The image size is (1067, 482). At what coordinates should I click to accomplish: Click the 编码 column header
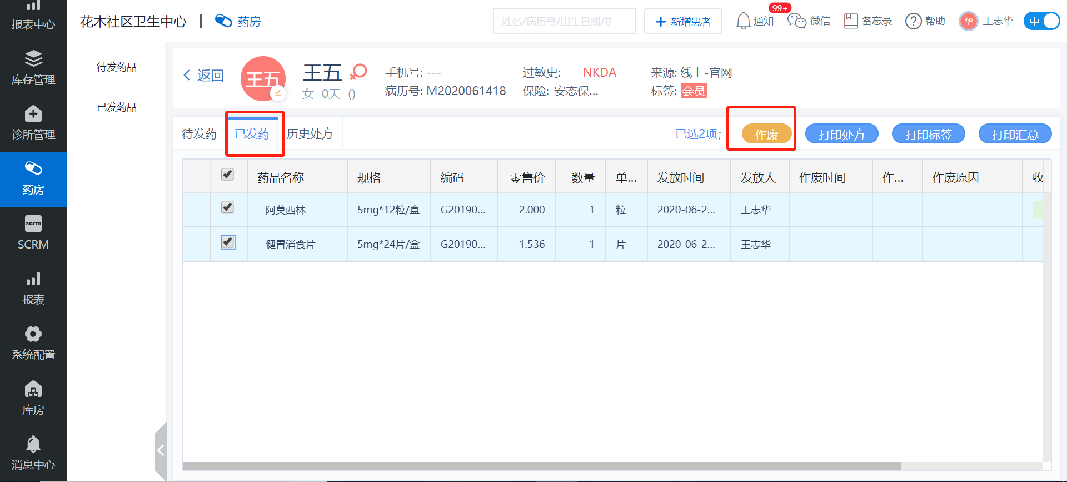[464, 177]
